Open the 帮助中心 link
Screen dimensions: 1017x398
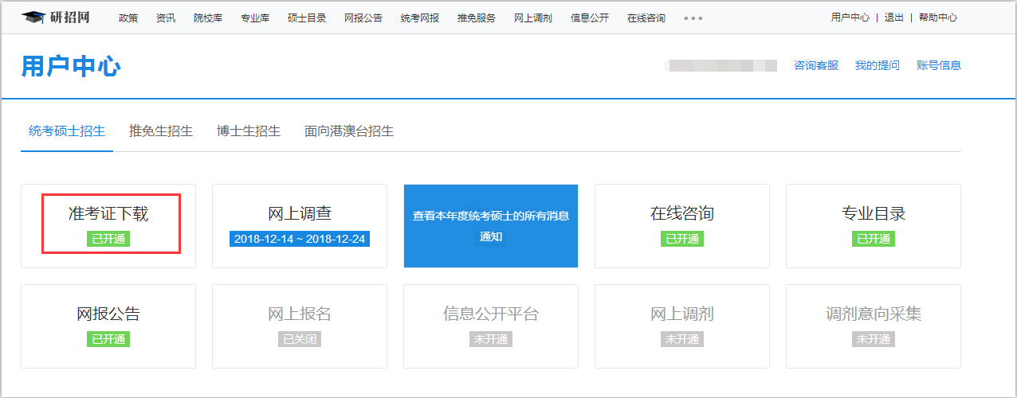(x=938, y=18)
